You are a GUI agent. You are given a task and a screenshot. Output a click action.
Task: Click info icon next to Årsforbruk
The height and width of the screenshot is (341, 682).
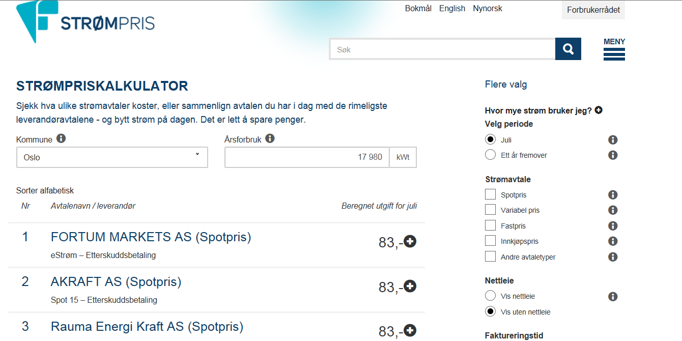coord(270,138)
